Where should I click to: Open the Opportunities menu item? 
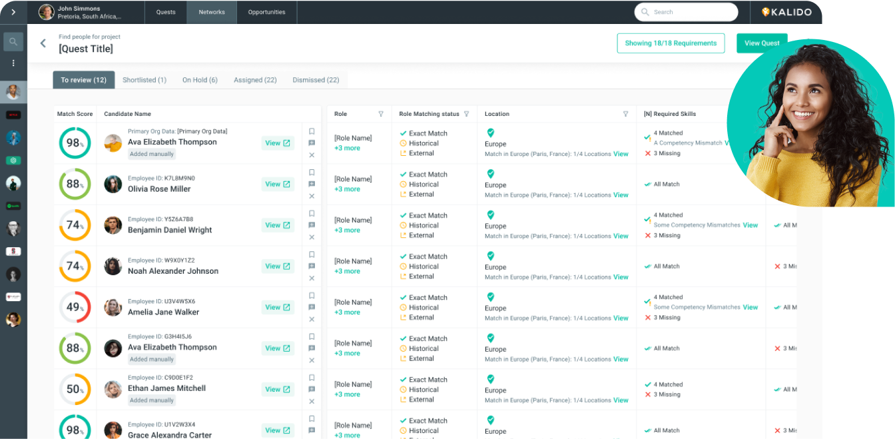tap(266, 12)
